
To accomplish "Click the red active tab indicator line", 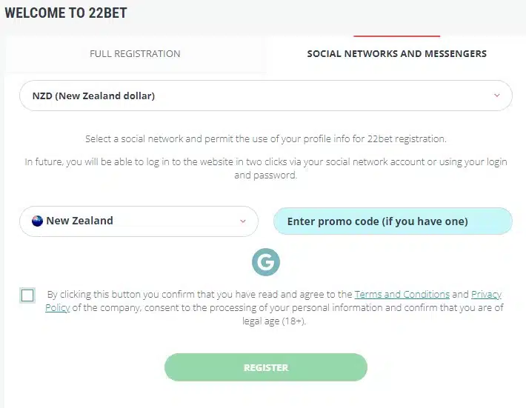I will (x=397, y=36).
